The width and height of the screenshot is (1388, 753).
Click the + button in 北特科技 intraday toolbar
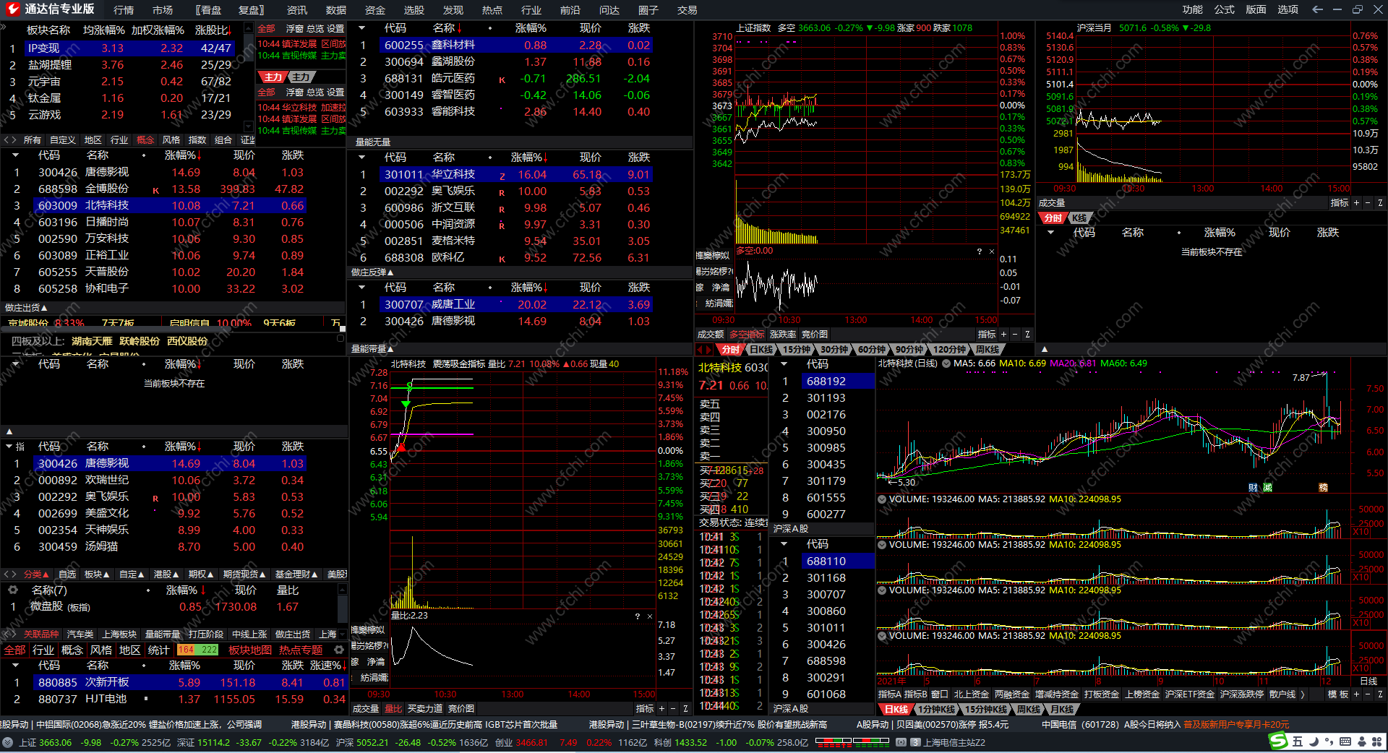[x=661, y=709]
